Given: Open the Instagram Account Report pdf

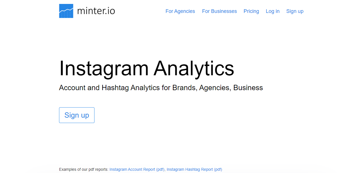Looking at the screenshot, I should (132, 169).
